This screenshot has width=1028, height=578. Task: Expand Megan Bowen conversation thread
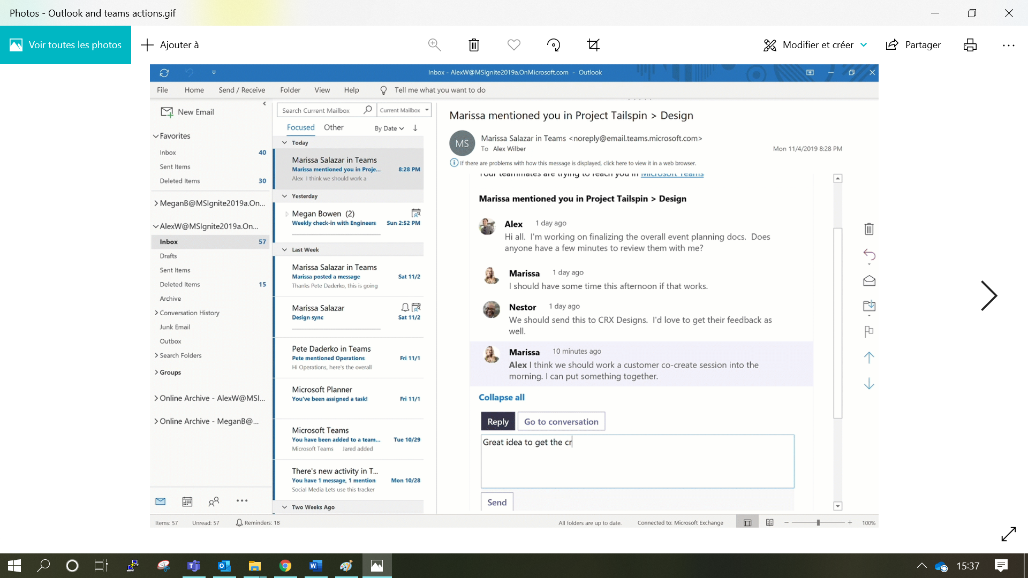click(287, 214)
